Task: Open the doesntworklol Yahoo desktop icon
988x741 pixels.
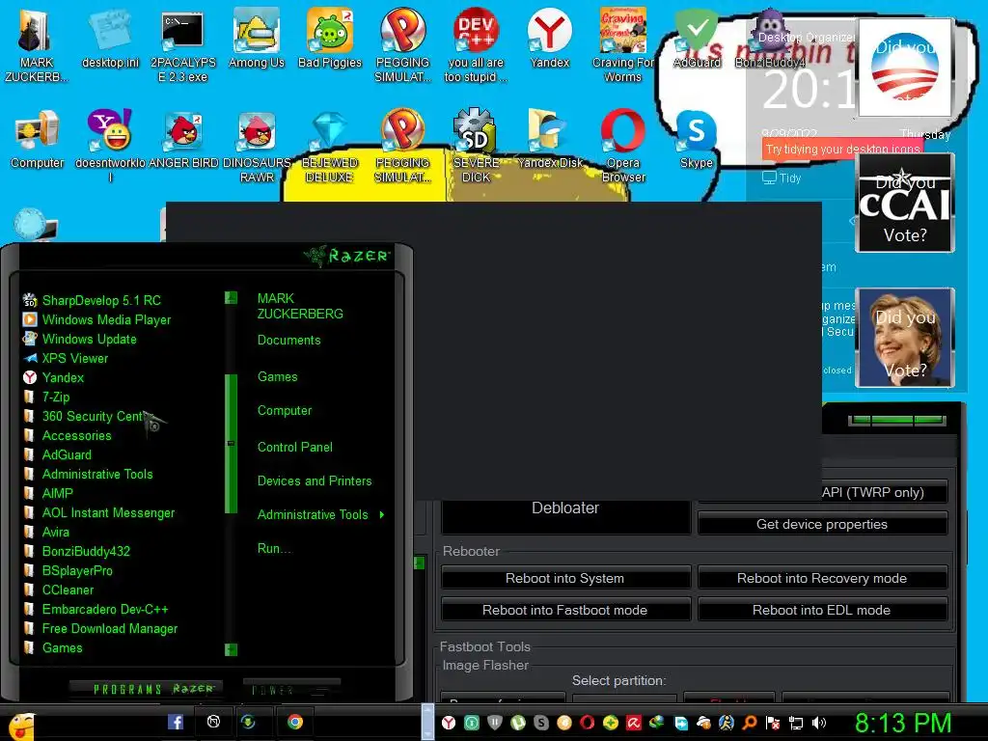Action: tap(110, 147)
